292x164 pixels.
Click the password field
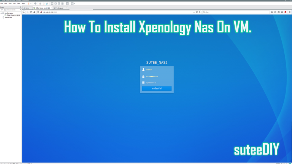tap(157, 76)
